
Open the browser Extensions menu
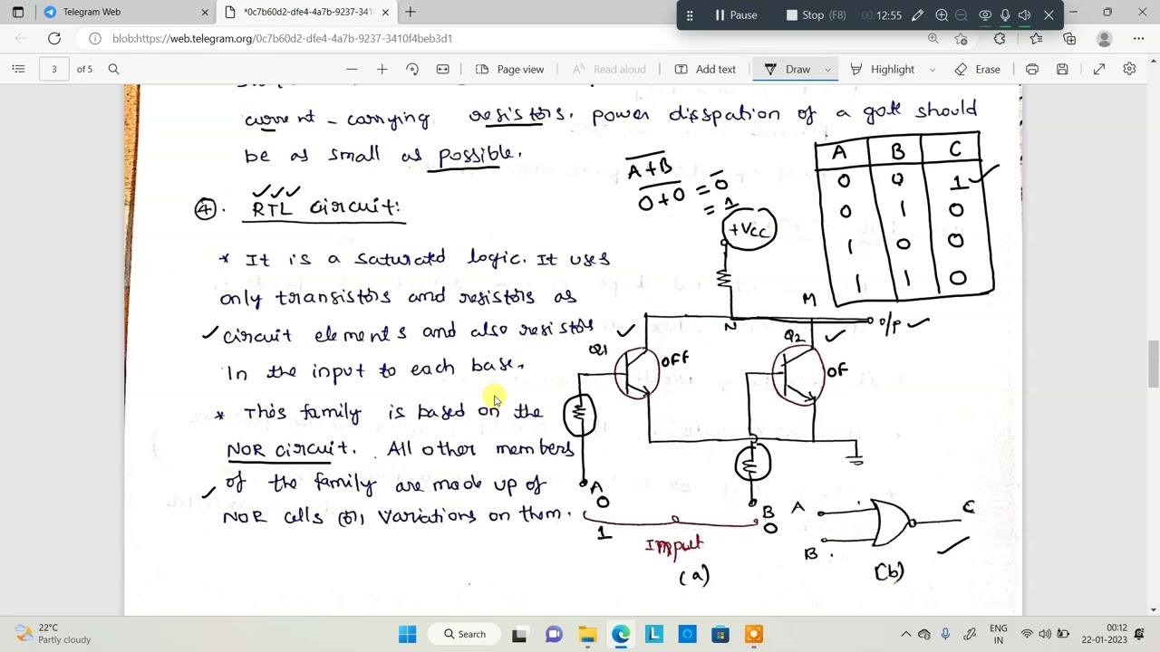click(1000, 38)
